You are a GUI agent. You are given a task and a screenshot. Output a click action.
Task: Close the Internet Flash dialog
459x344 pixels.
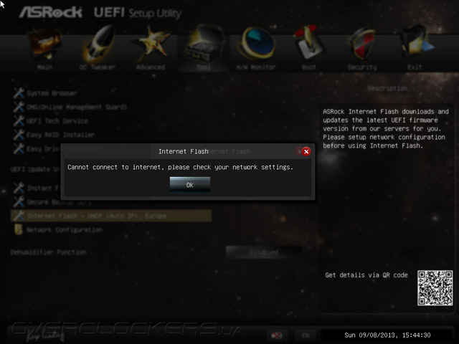pyautogui.click(x=306, y=151)
